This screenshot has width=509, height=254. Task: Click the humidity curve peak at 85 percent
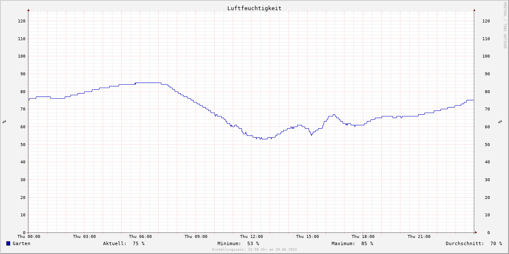pyautogui.click(x=148, y=83)
